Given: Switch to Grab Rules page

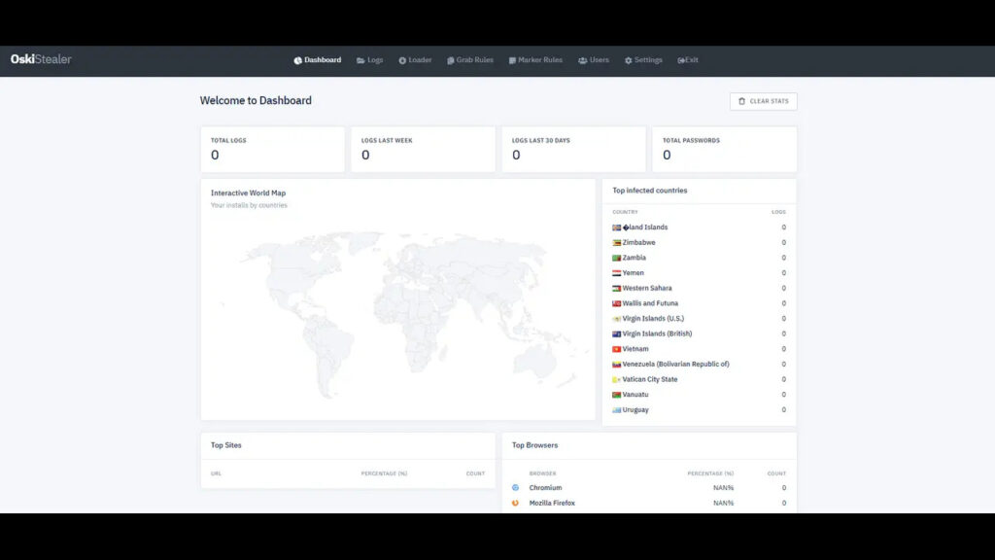Looking at the screenshot, I should [x=470, y=60].
